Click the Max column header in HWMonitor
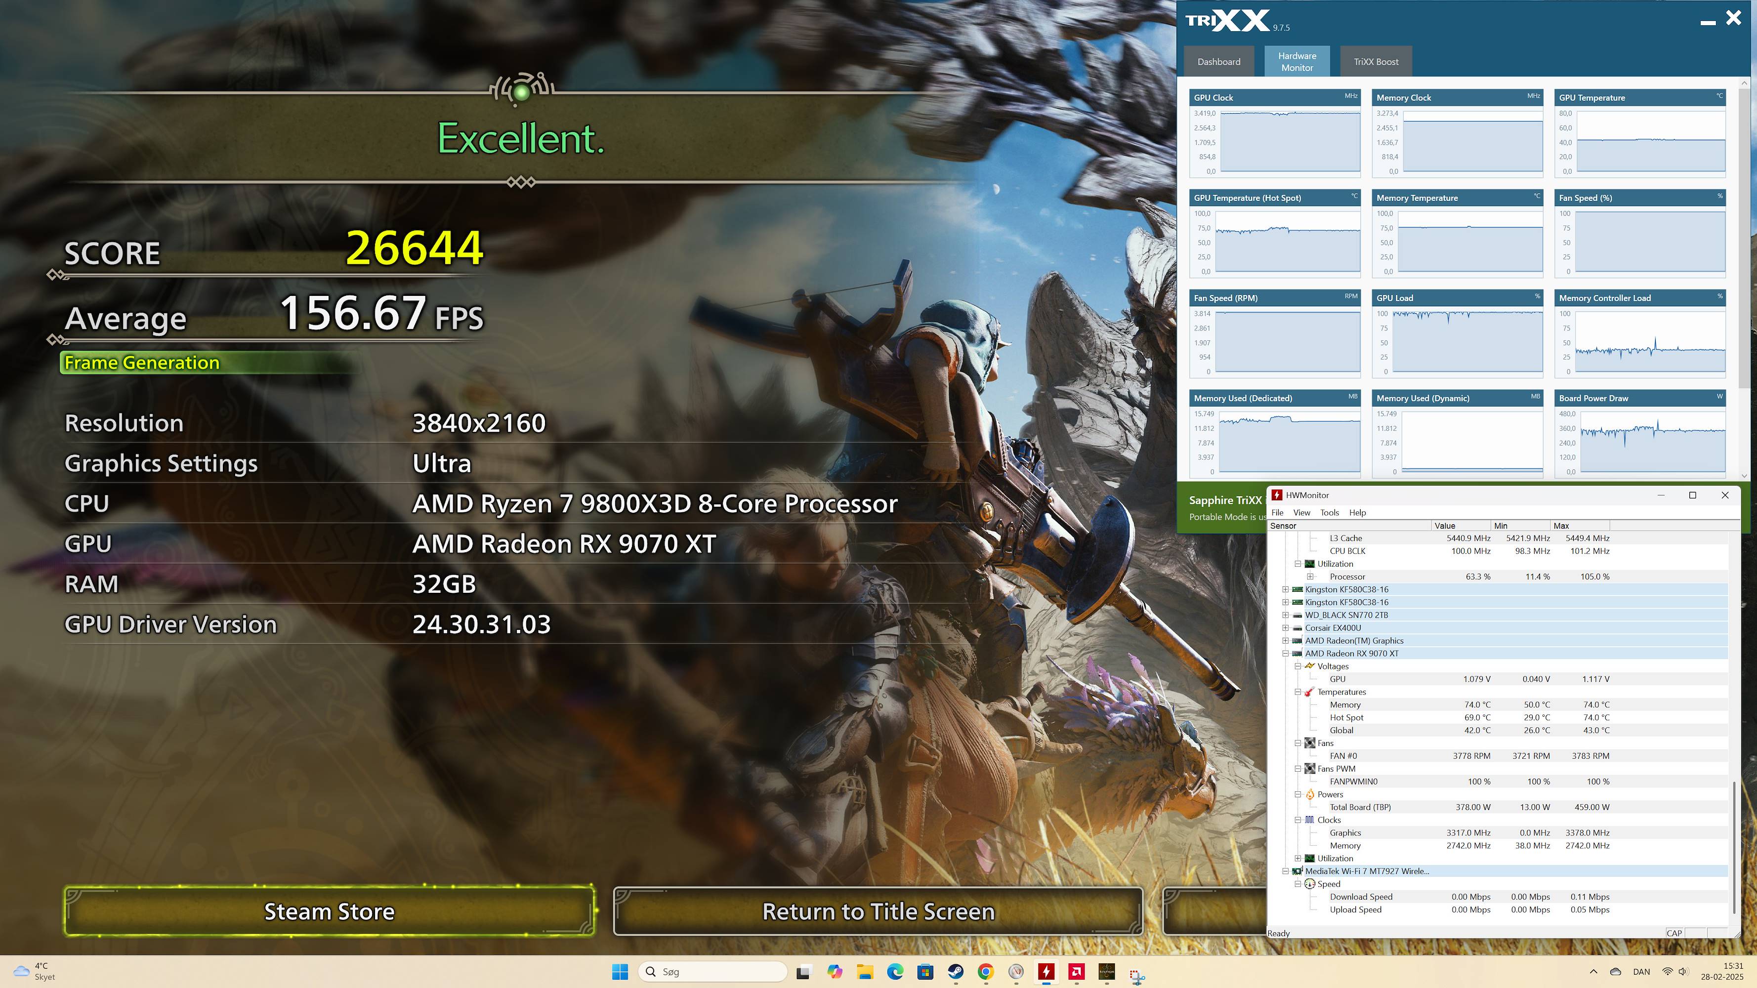This screenshot has height=988, width=1757. click(x=1580, y=525)
